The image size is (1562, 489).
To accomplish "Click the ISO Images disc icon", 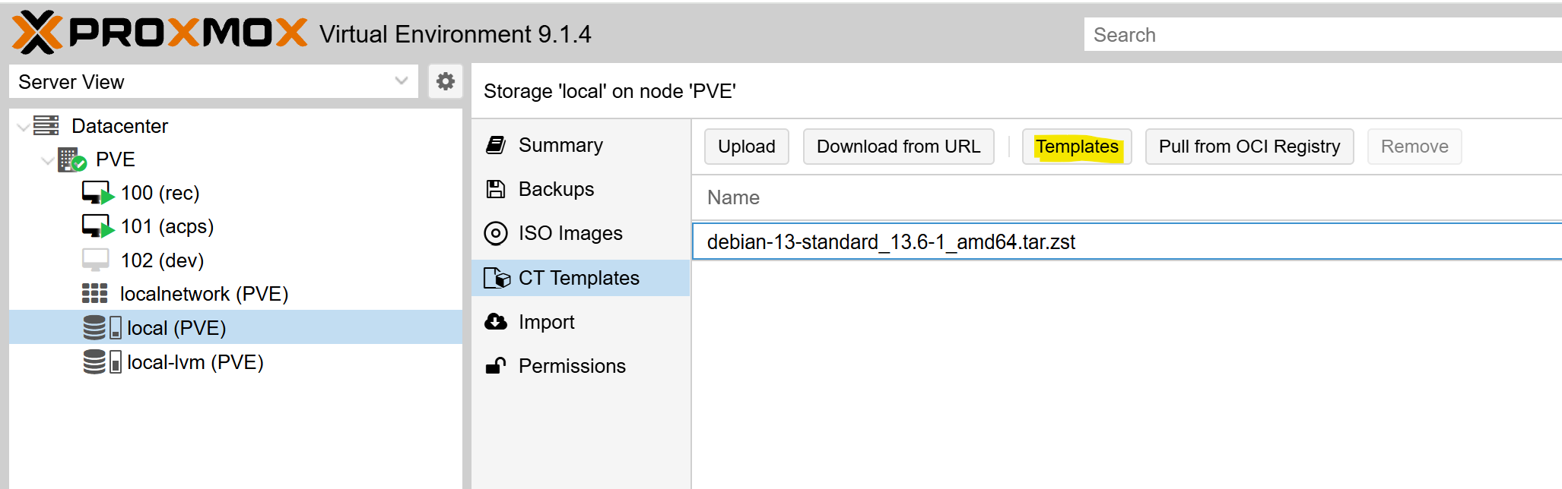I will 496,233.
